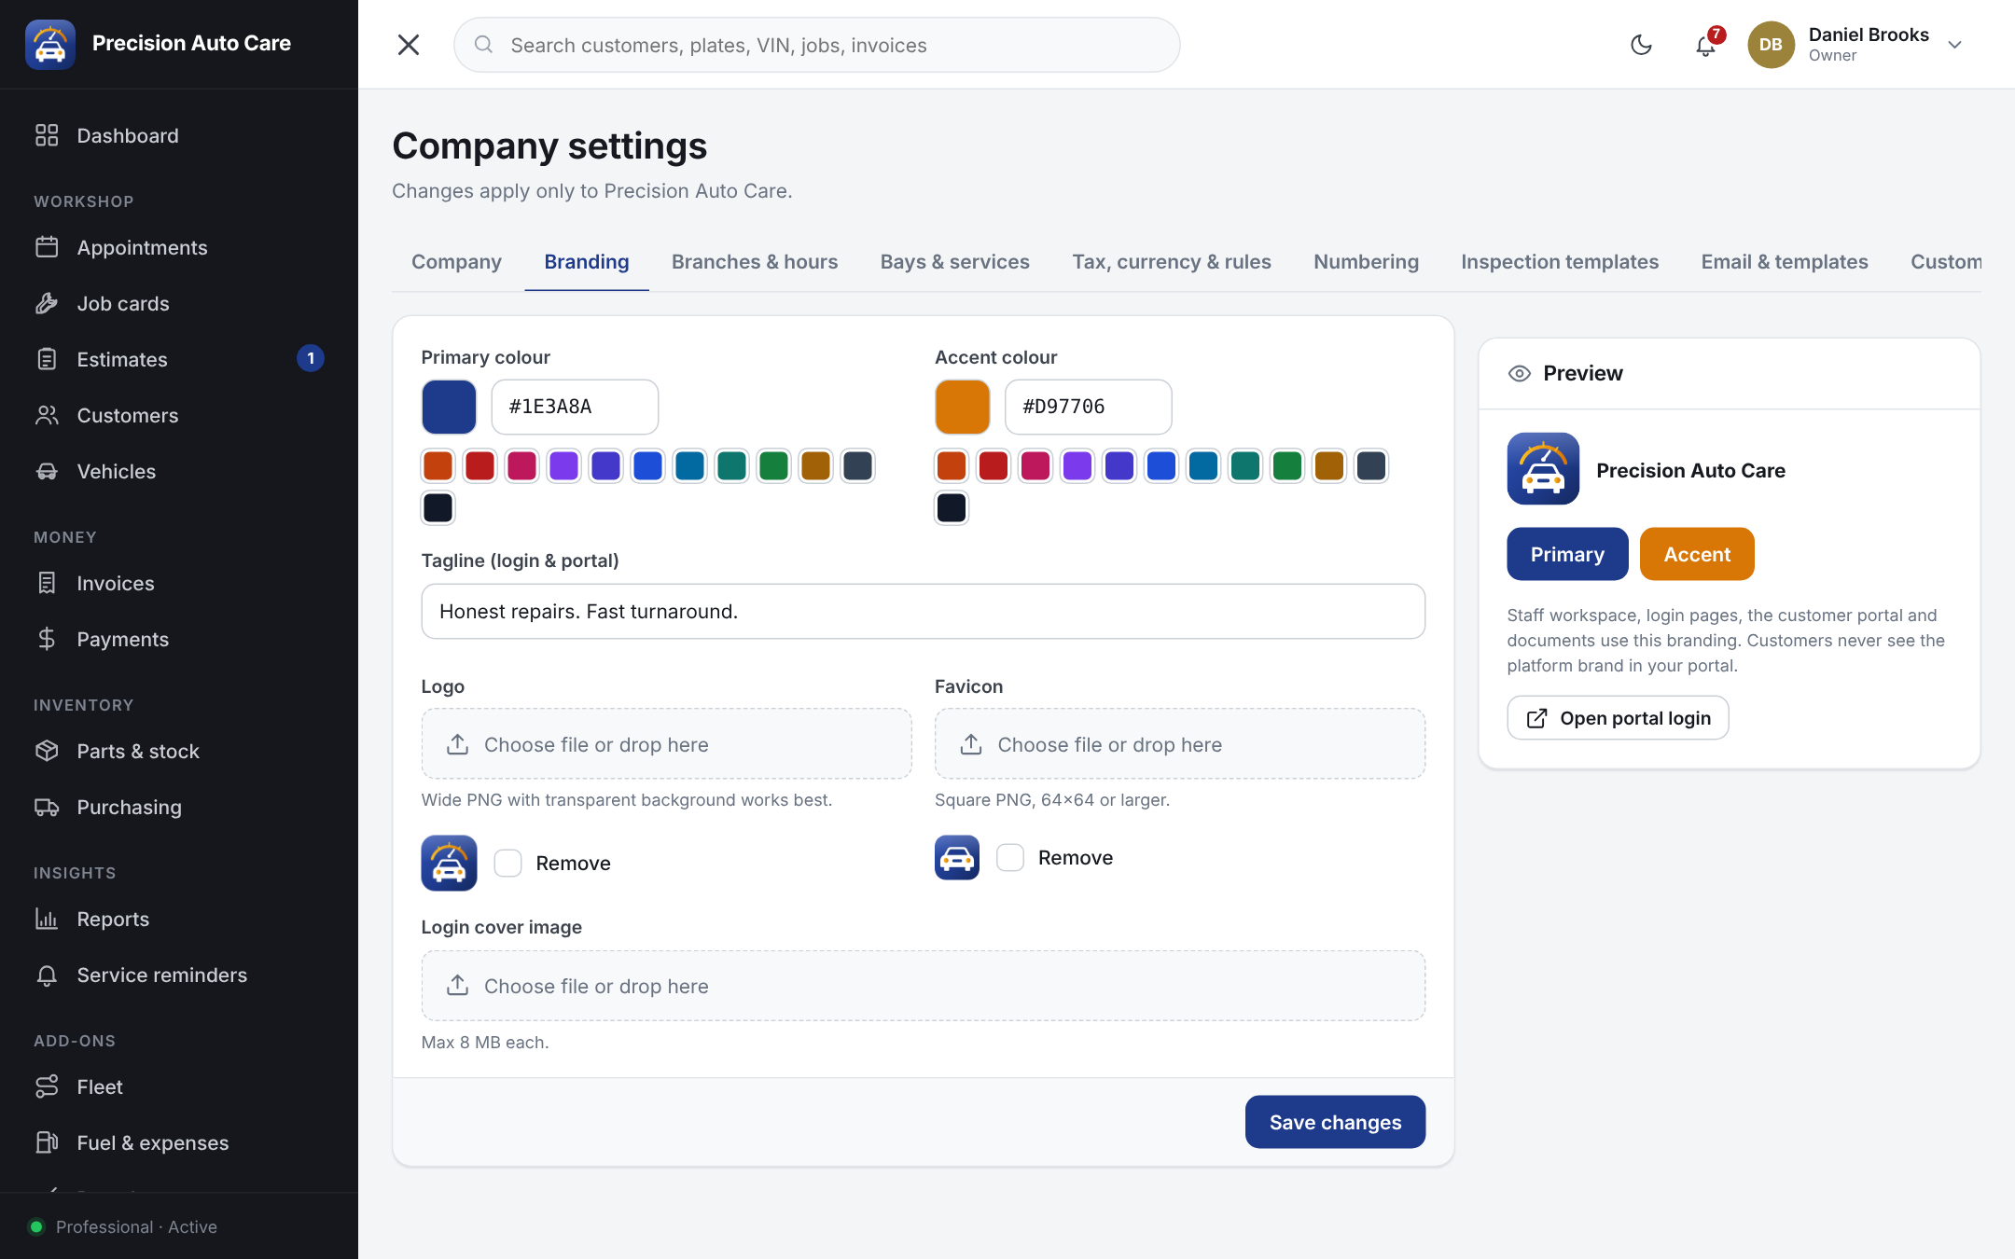
Task: Open Fleet add-on in sidebar
Action: 179,1086
